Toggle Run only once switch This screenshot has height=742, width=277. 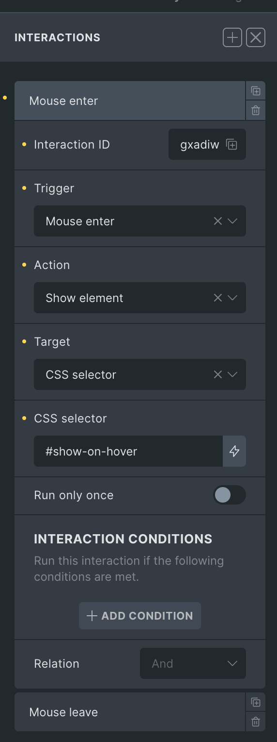tap(230, 495)
